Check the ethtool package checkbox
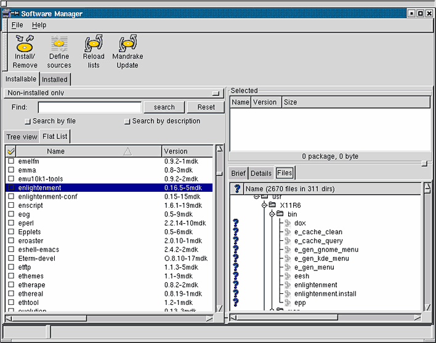This screenshot has width=436, height=343. click(x=11, y=302)
